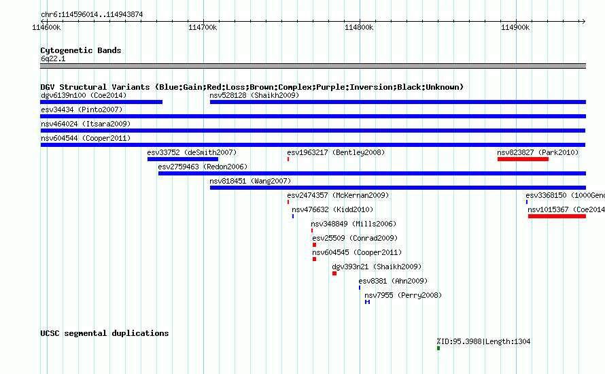Click the nsv604544 (Cooper2011) text label
Image resolution: width=605 pixels, height=374 pixels.
86,138
